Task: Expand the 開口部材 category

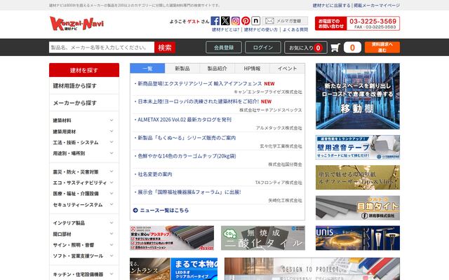Action: tap(83, 234)
